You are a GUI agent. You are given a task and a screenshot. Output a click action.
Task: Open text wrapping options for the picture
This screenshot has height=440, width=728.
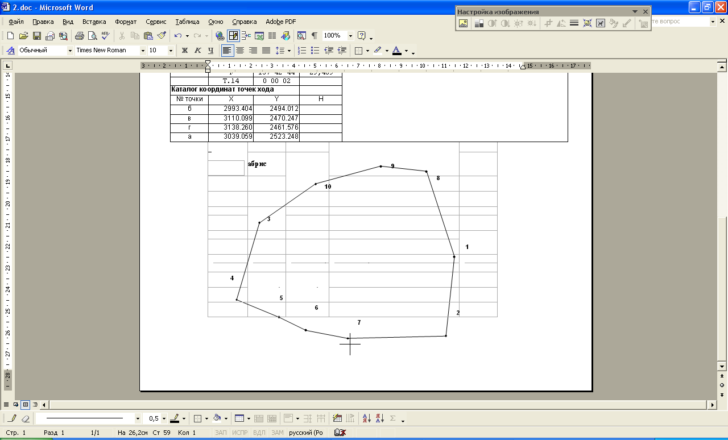(x=601, y=23)
